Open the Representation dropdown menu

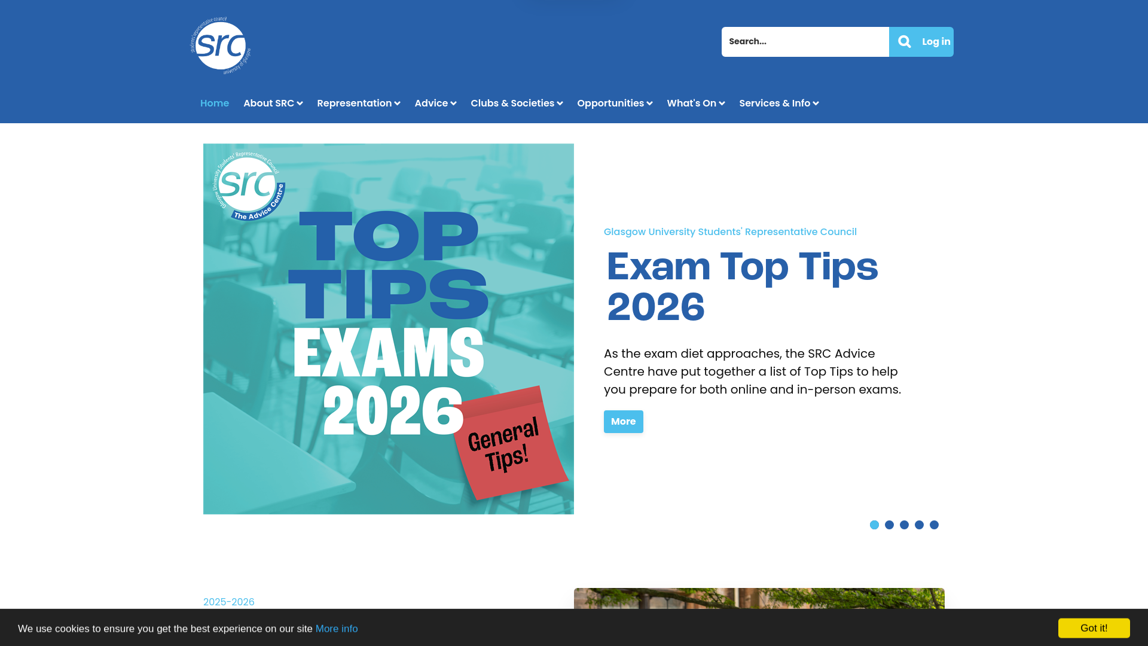point(359,103)
